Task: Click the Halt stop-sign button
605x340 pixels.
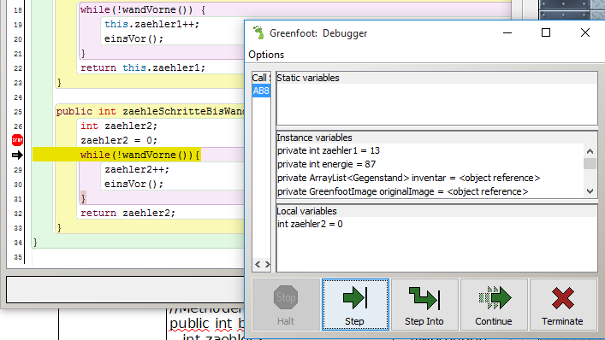Action: pos(286,305)
